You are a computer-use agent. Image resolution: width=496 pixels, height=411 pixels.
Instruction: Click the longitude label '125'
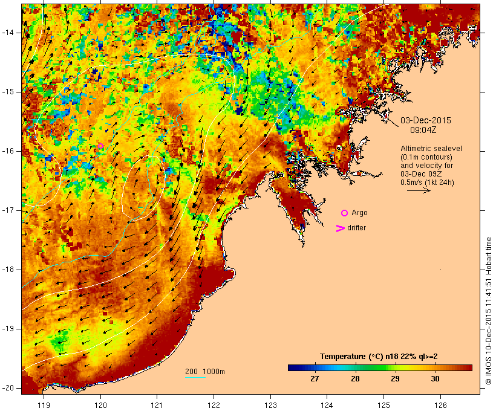(x=384, y=405)
